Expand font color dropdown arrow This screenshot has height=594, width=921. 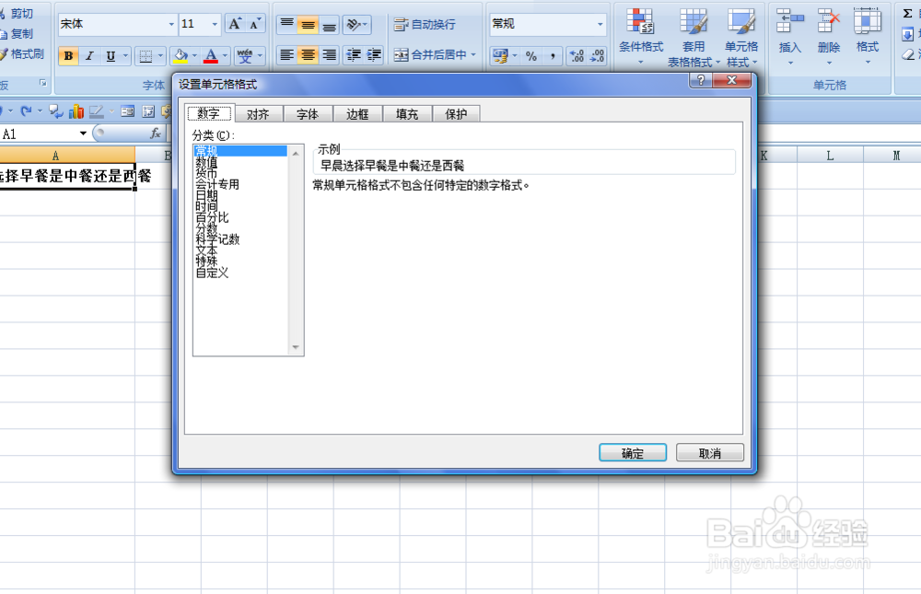tap(225, 56)
